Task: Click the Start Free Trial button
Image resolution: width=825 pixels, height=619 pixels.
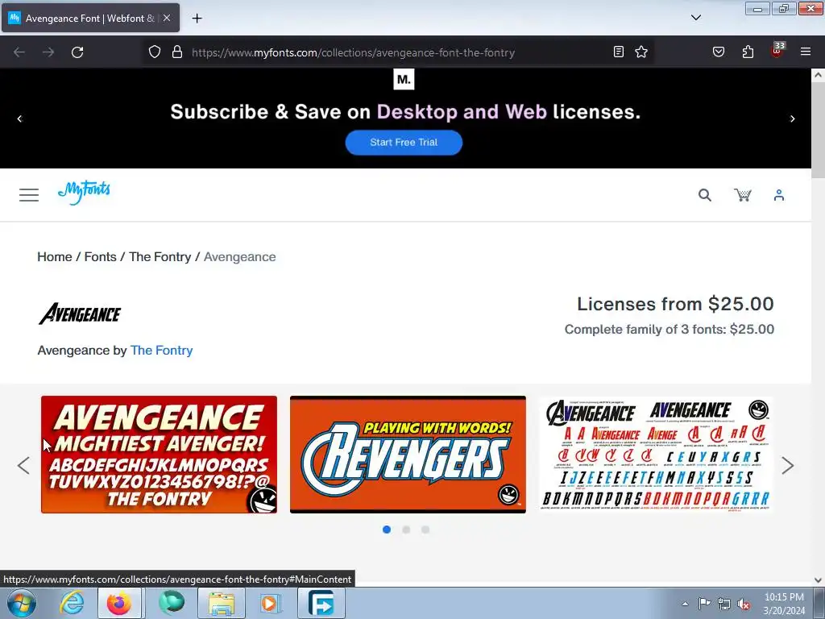Action: tap(404, 143)
